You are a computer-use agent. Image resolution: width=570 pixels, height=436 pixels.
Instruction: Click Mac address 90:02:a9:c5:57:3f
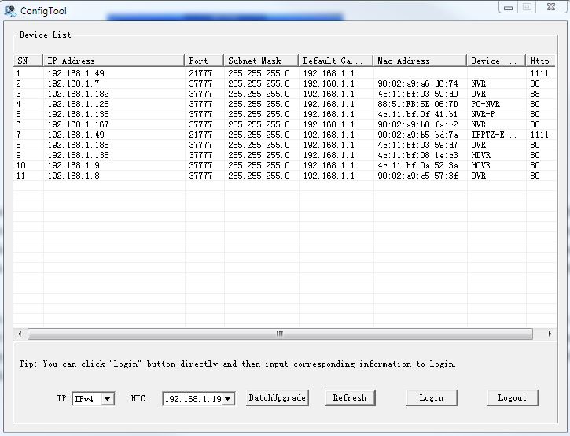point(417,176)
